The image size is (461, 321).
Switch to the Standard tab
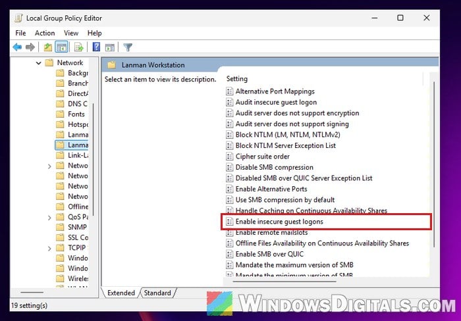pyautogui.click(x=157, y=293)
